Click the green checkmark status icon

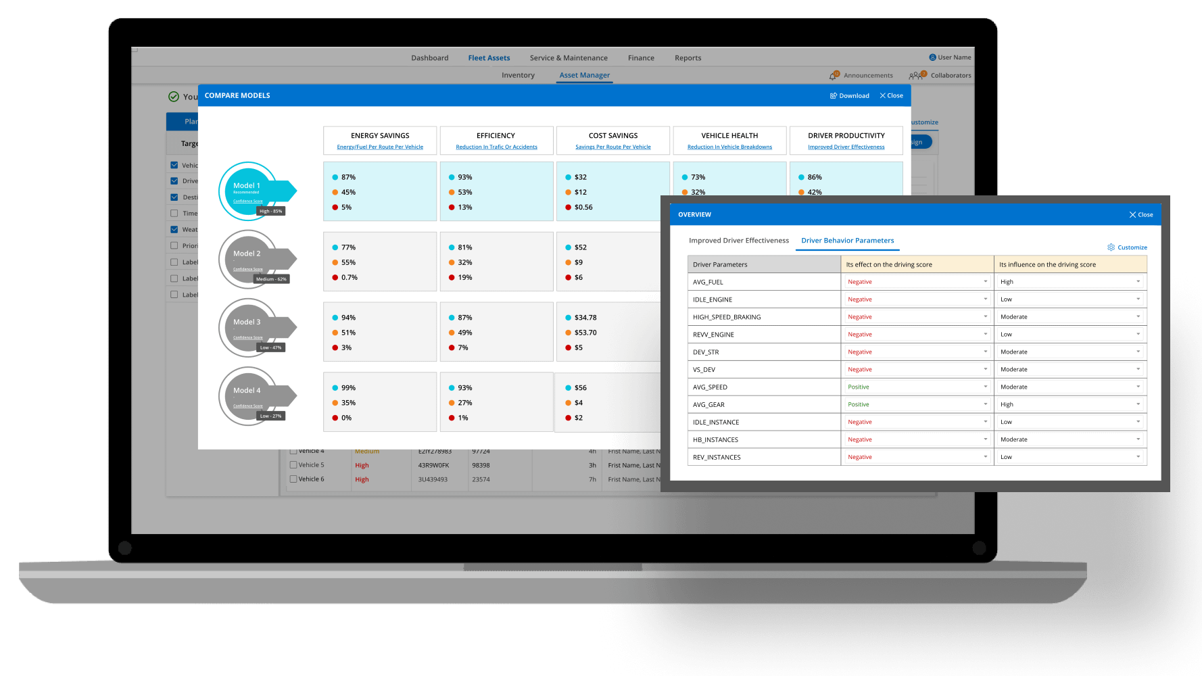pyautogui.click(x=174, y=97)
